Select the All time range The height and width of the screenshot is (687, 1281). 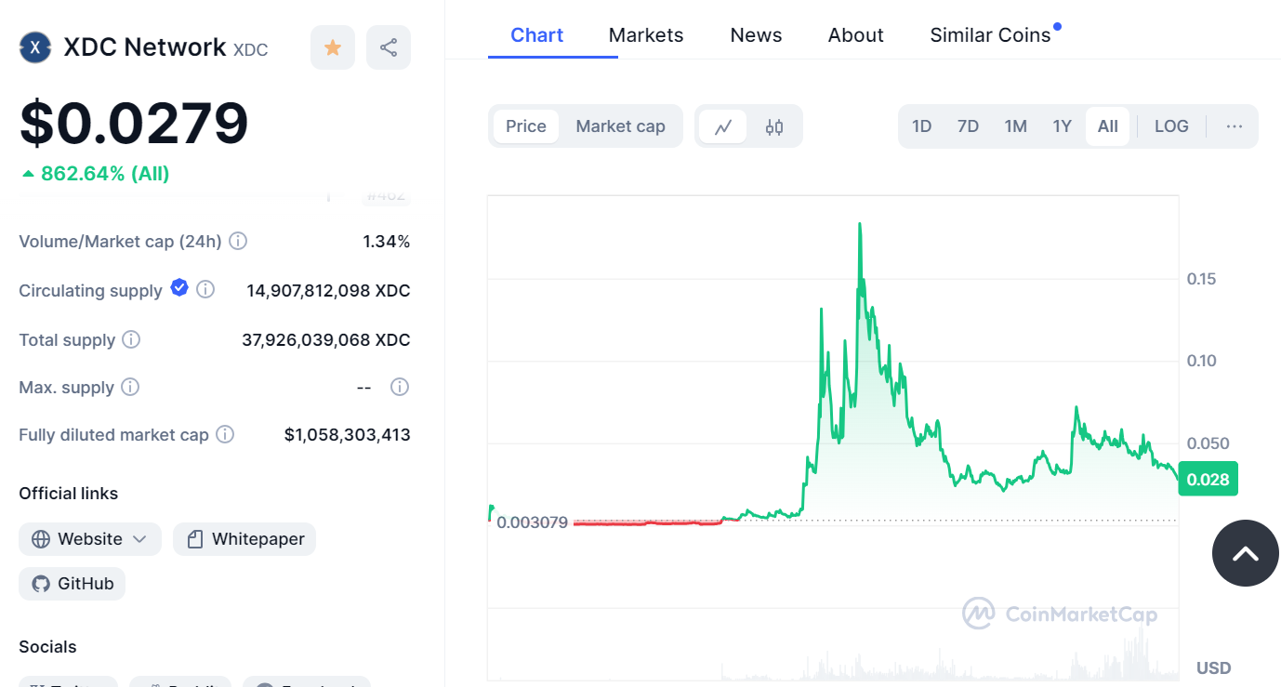click(x=1108, y=126)
